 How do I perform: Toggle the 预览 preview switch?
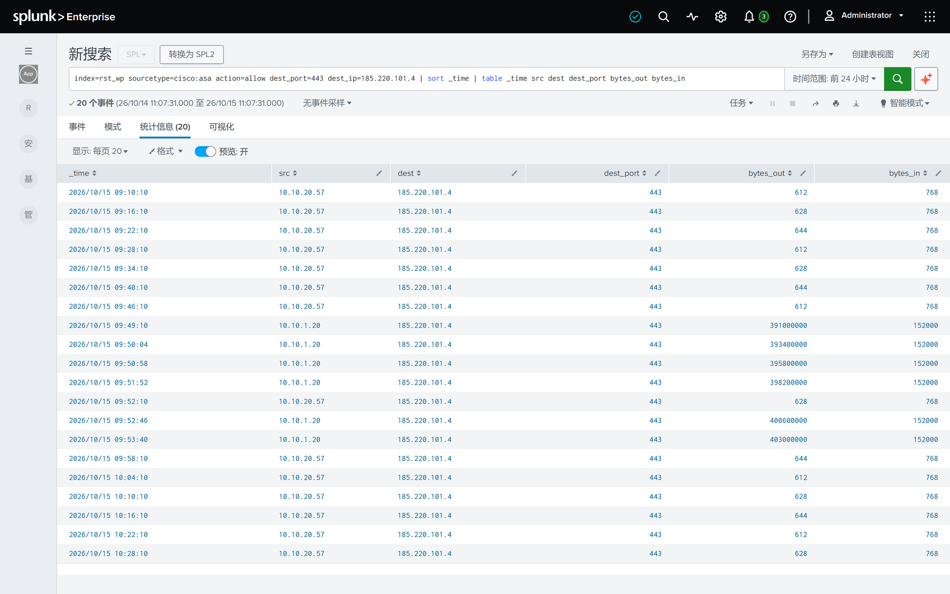(x=205, y=151)
